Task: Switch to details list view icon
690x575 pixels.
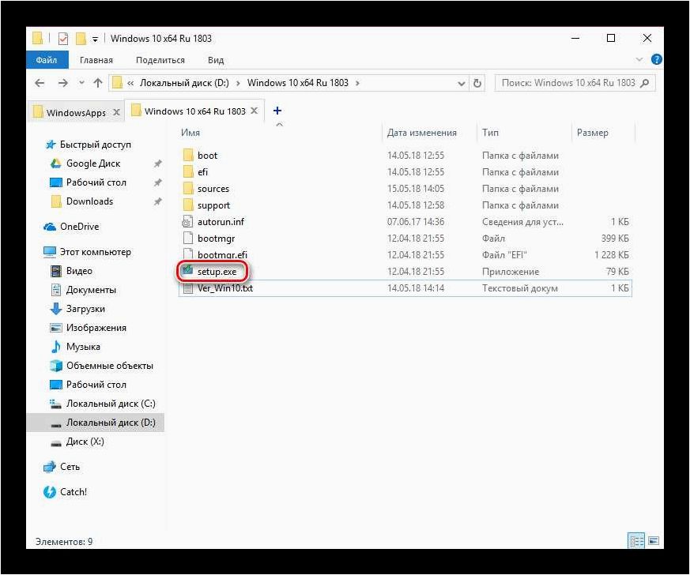Action: tap(636, 541)
